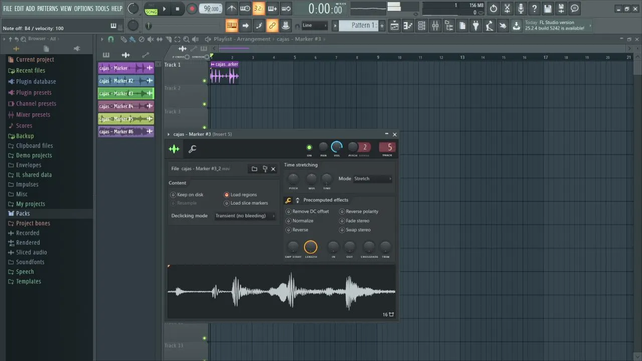This screenshot has width=642, height=361.
Task: Start playback with the play button
Action: click(164, 9)
